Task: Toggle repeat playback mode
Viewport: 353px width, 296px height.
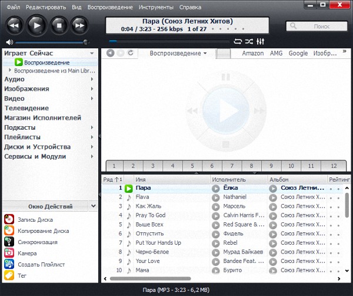Action: click(238, 42)
